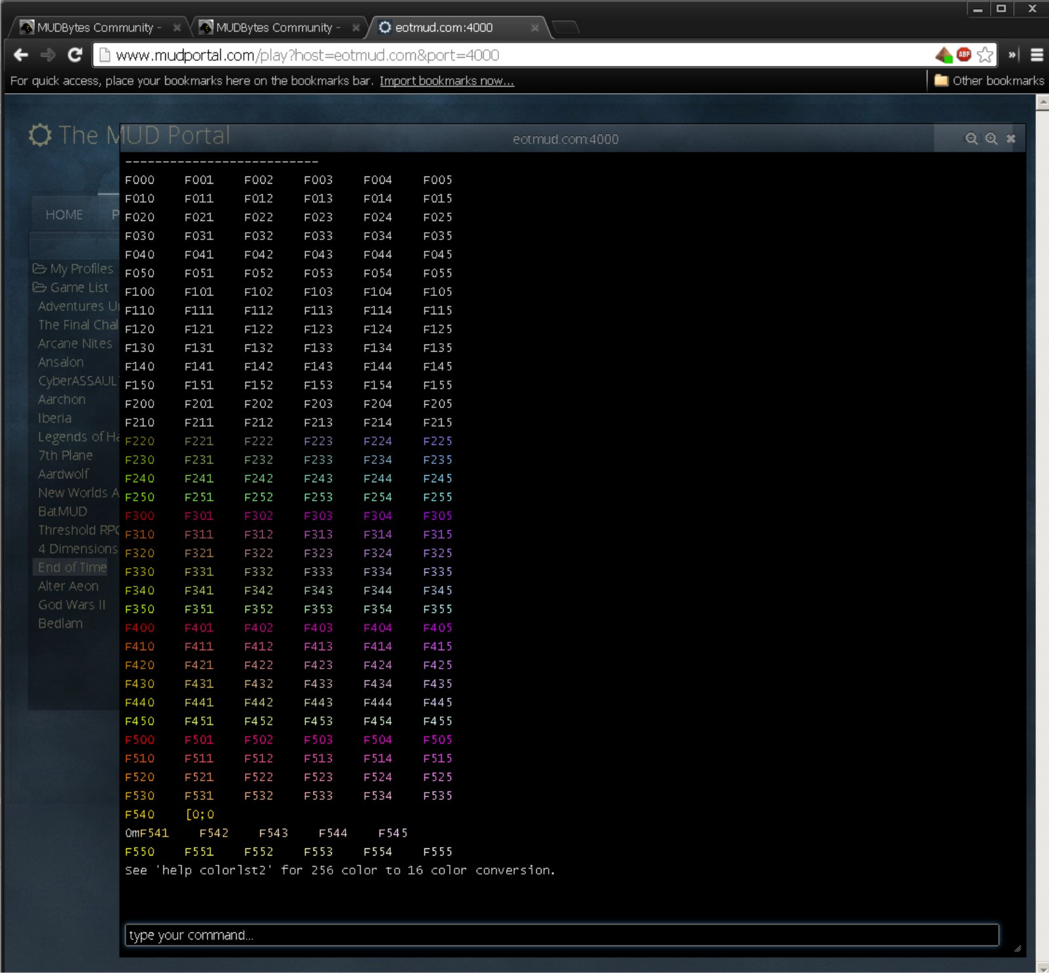The height and width of the screenshot is (973, 1049).
Task: Reload the page with refresh icon
Action: [75, 55]
